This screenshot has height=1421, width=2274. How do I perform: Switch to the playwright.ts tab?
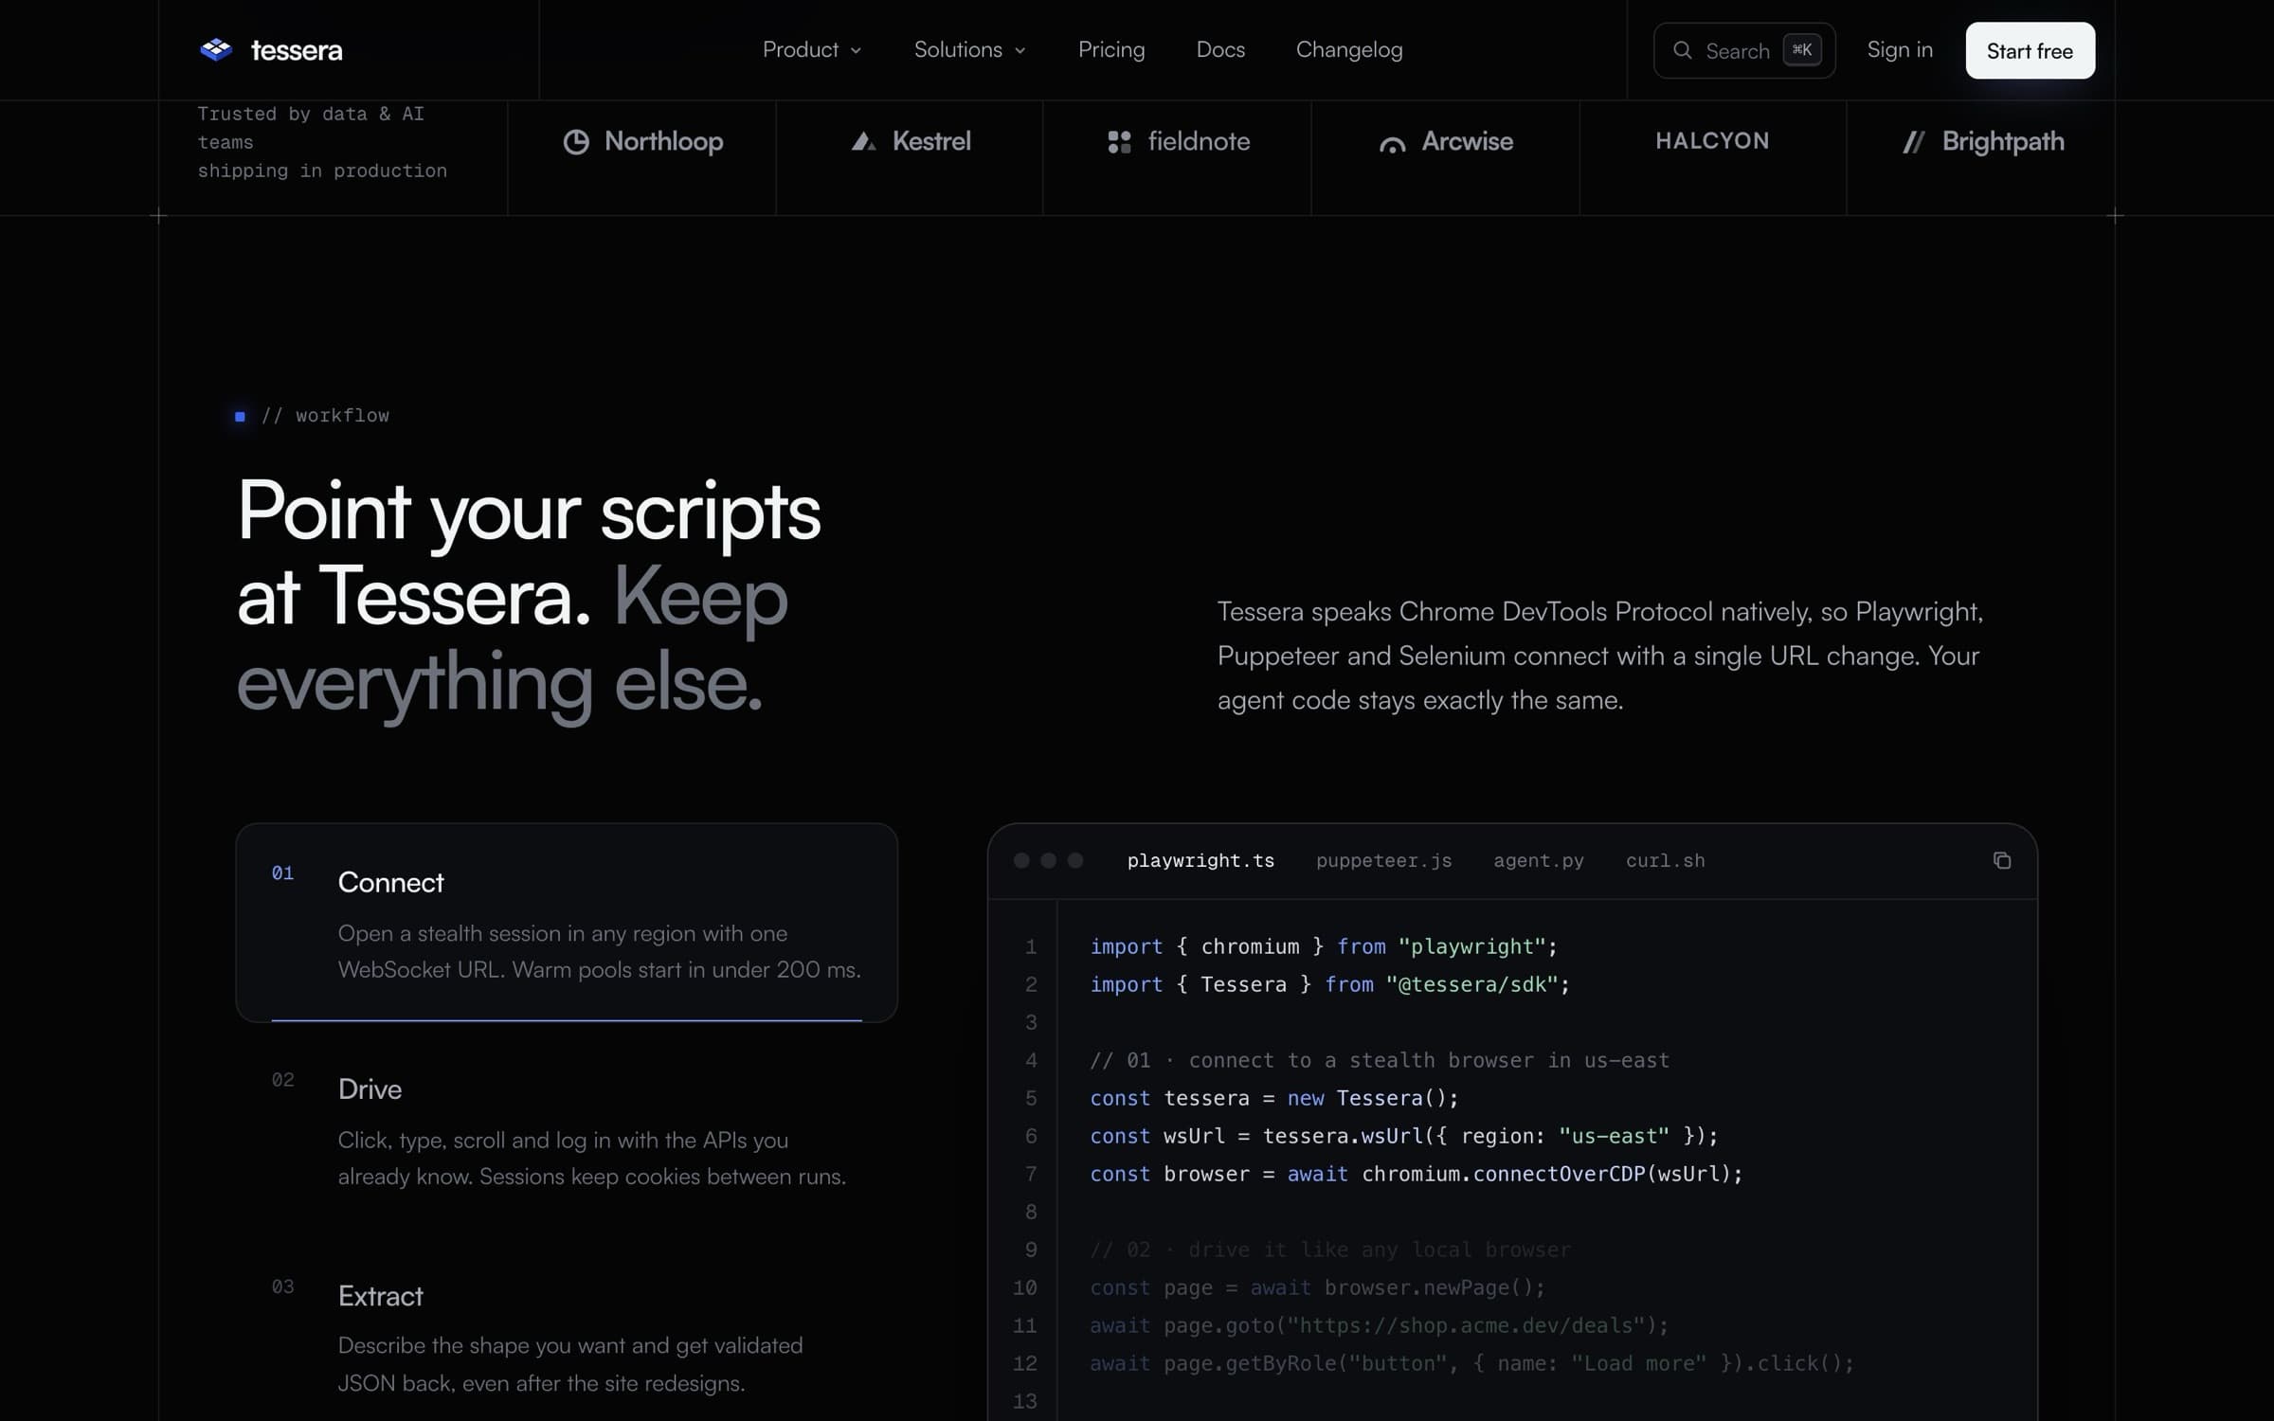1200,860
